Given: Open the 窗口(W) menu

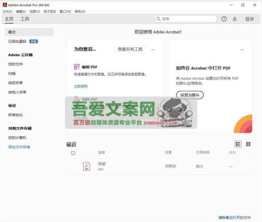Looking at the screenshot, I should [65, 12].
